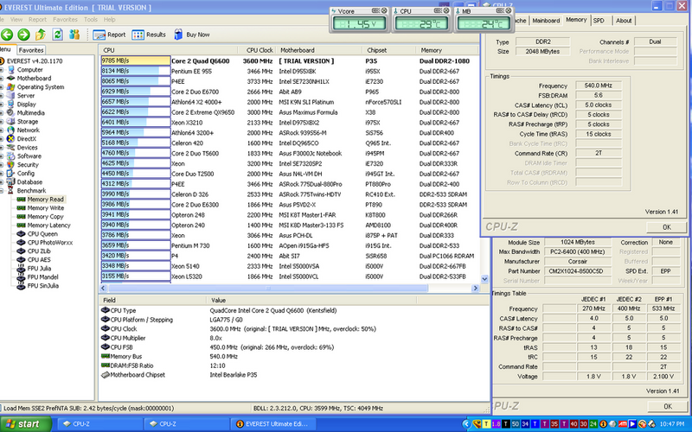
Task: Open the CPU AES benchmark
Action: [39, 260]
